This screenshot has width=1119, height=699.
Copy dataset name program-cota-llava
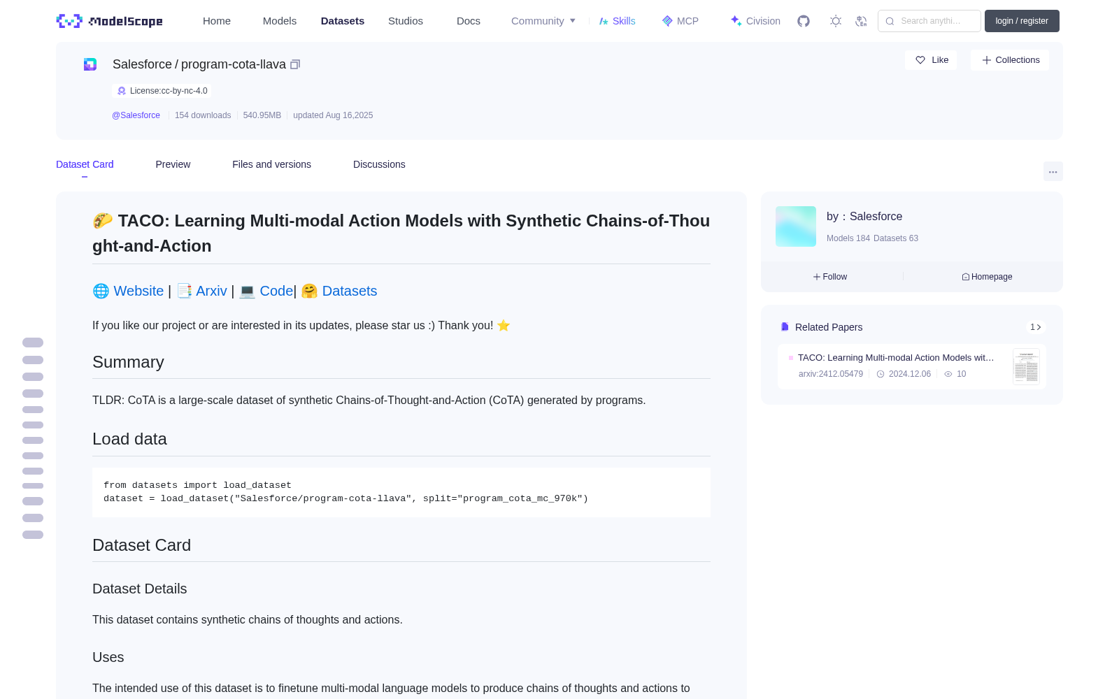295,64
